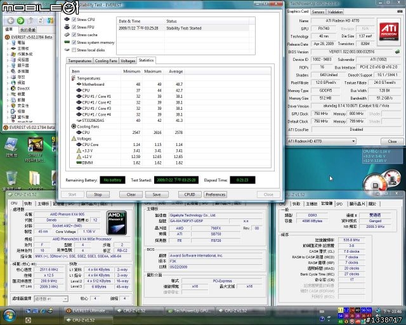Click the CPUID button in Stability Test

(190, 194)
